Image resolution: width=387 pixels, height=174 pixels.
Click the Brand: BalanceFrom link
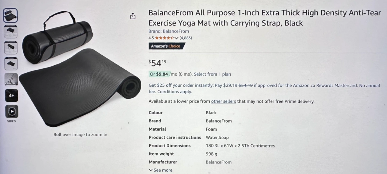click(x=169, y=31)
